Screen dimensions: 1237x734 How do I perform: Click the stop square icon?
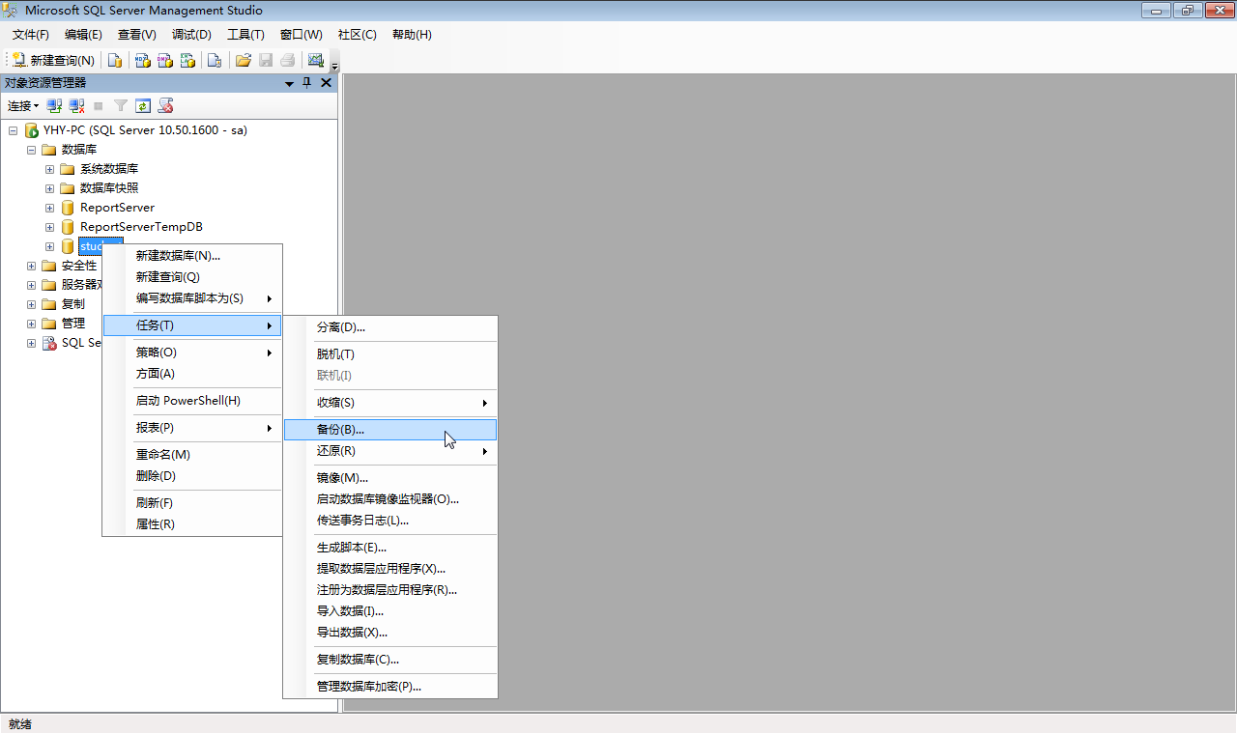pyautogui.click(x=99, y=106)
